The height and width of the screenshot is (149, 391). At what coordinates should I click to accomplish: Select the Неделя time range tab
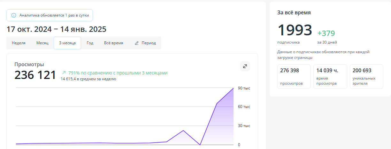[x=19, y=43]
